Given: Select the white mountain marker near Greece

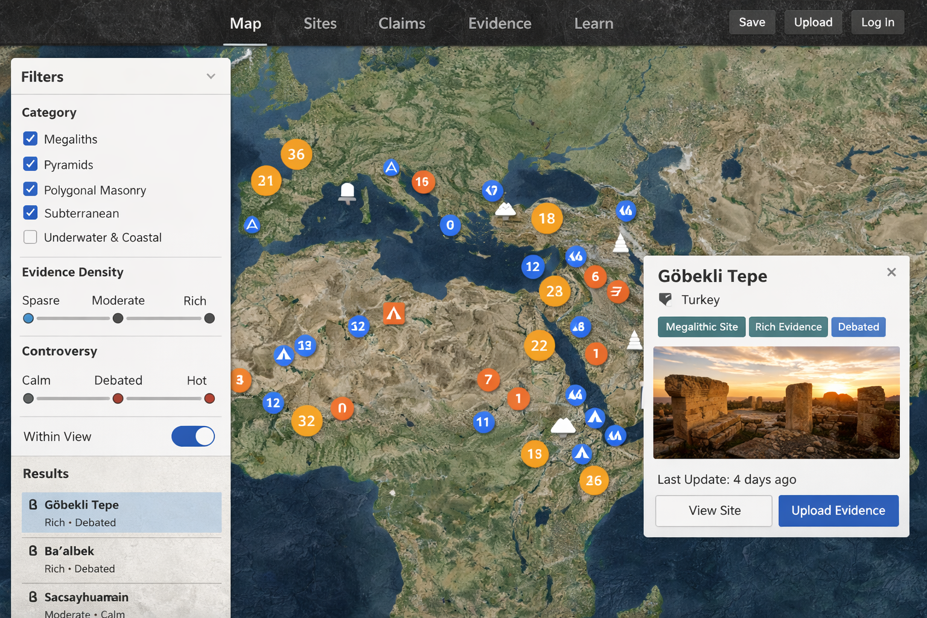Looking at the screenshot, I should [x=505, y=209].
